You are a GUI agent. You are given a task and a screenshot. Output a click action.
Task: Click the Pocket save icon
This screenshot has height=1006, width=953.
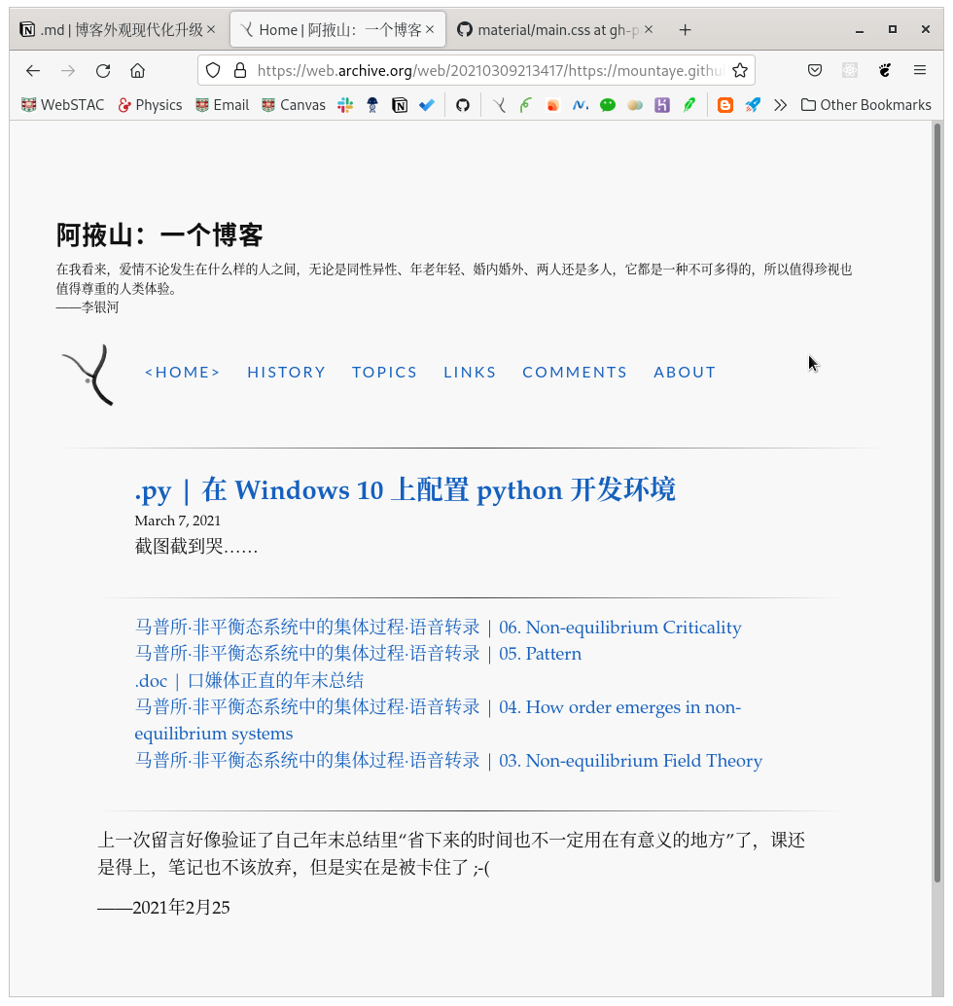[815, 70]
